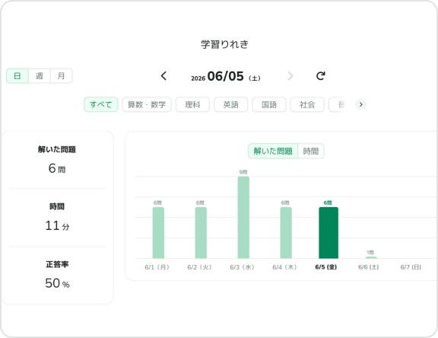Click the 11分 time value
The width and height of the screenshot is (438, 338).
(57, 225)
